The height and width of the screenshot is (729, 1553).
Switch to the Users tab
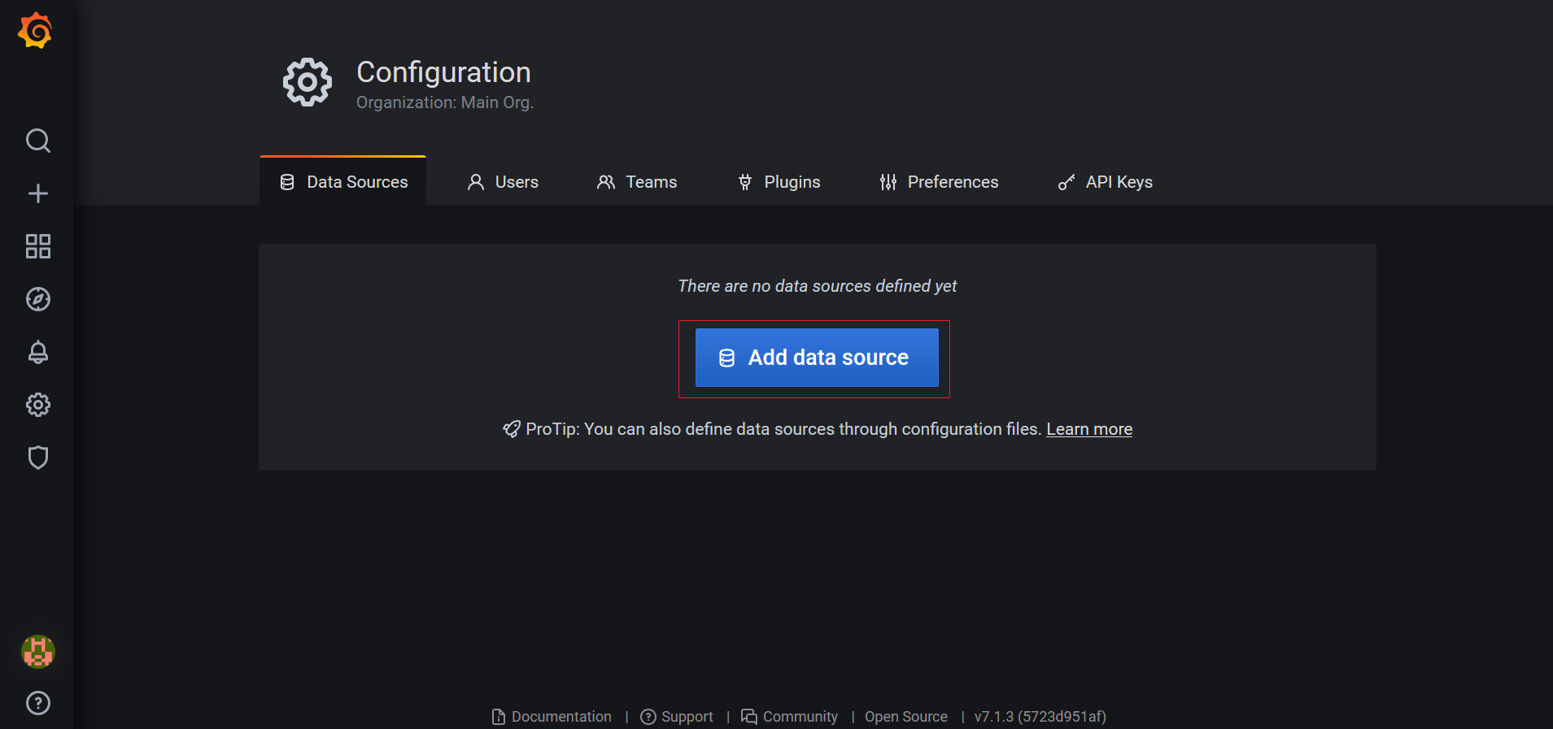(x=503, y=182)
